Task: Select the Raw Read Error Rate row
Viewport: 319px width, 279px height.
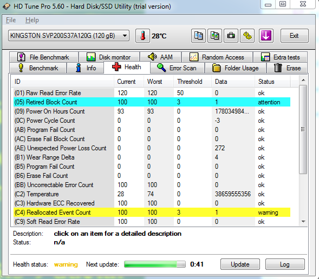Action: click(x=152, y=93)
